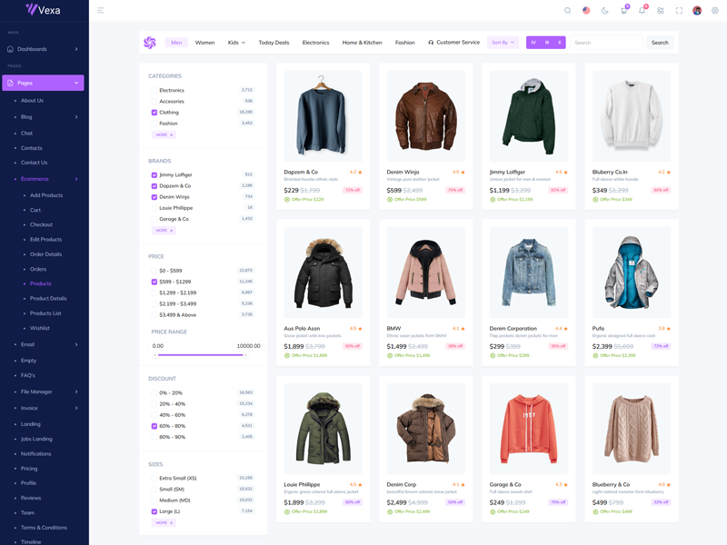Switch to dark mode moon icon
The image size is (727, 545).
point(605,11)
